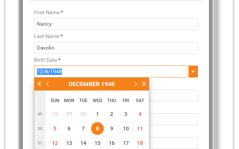
Task: Select Friday December 10
Action: [x=126, y=129]
